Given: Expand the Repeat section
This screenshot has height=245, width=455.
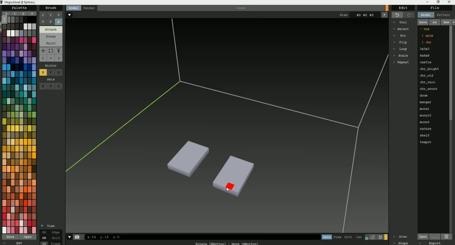Looking at the screenshot, I should tap(403, 62).
